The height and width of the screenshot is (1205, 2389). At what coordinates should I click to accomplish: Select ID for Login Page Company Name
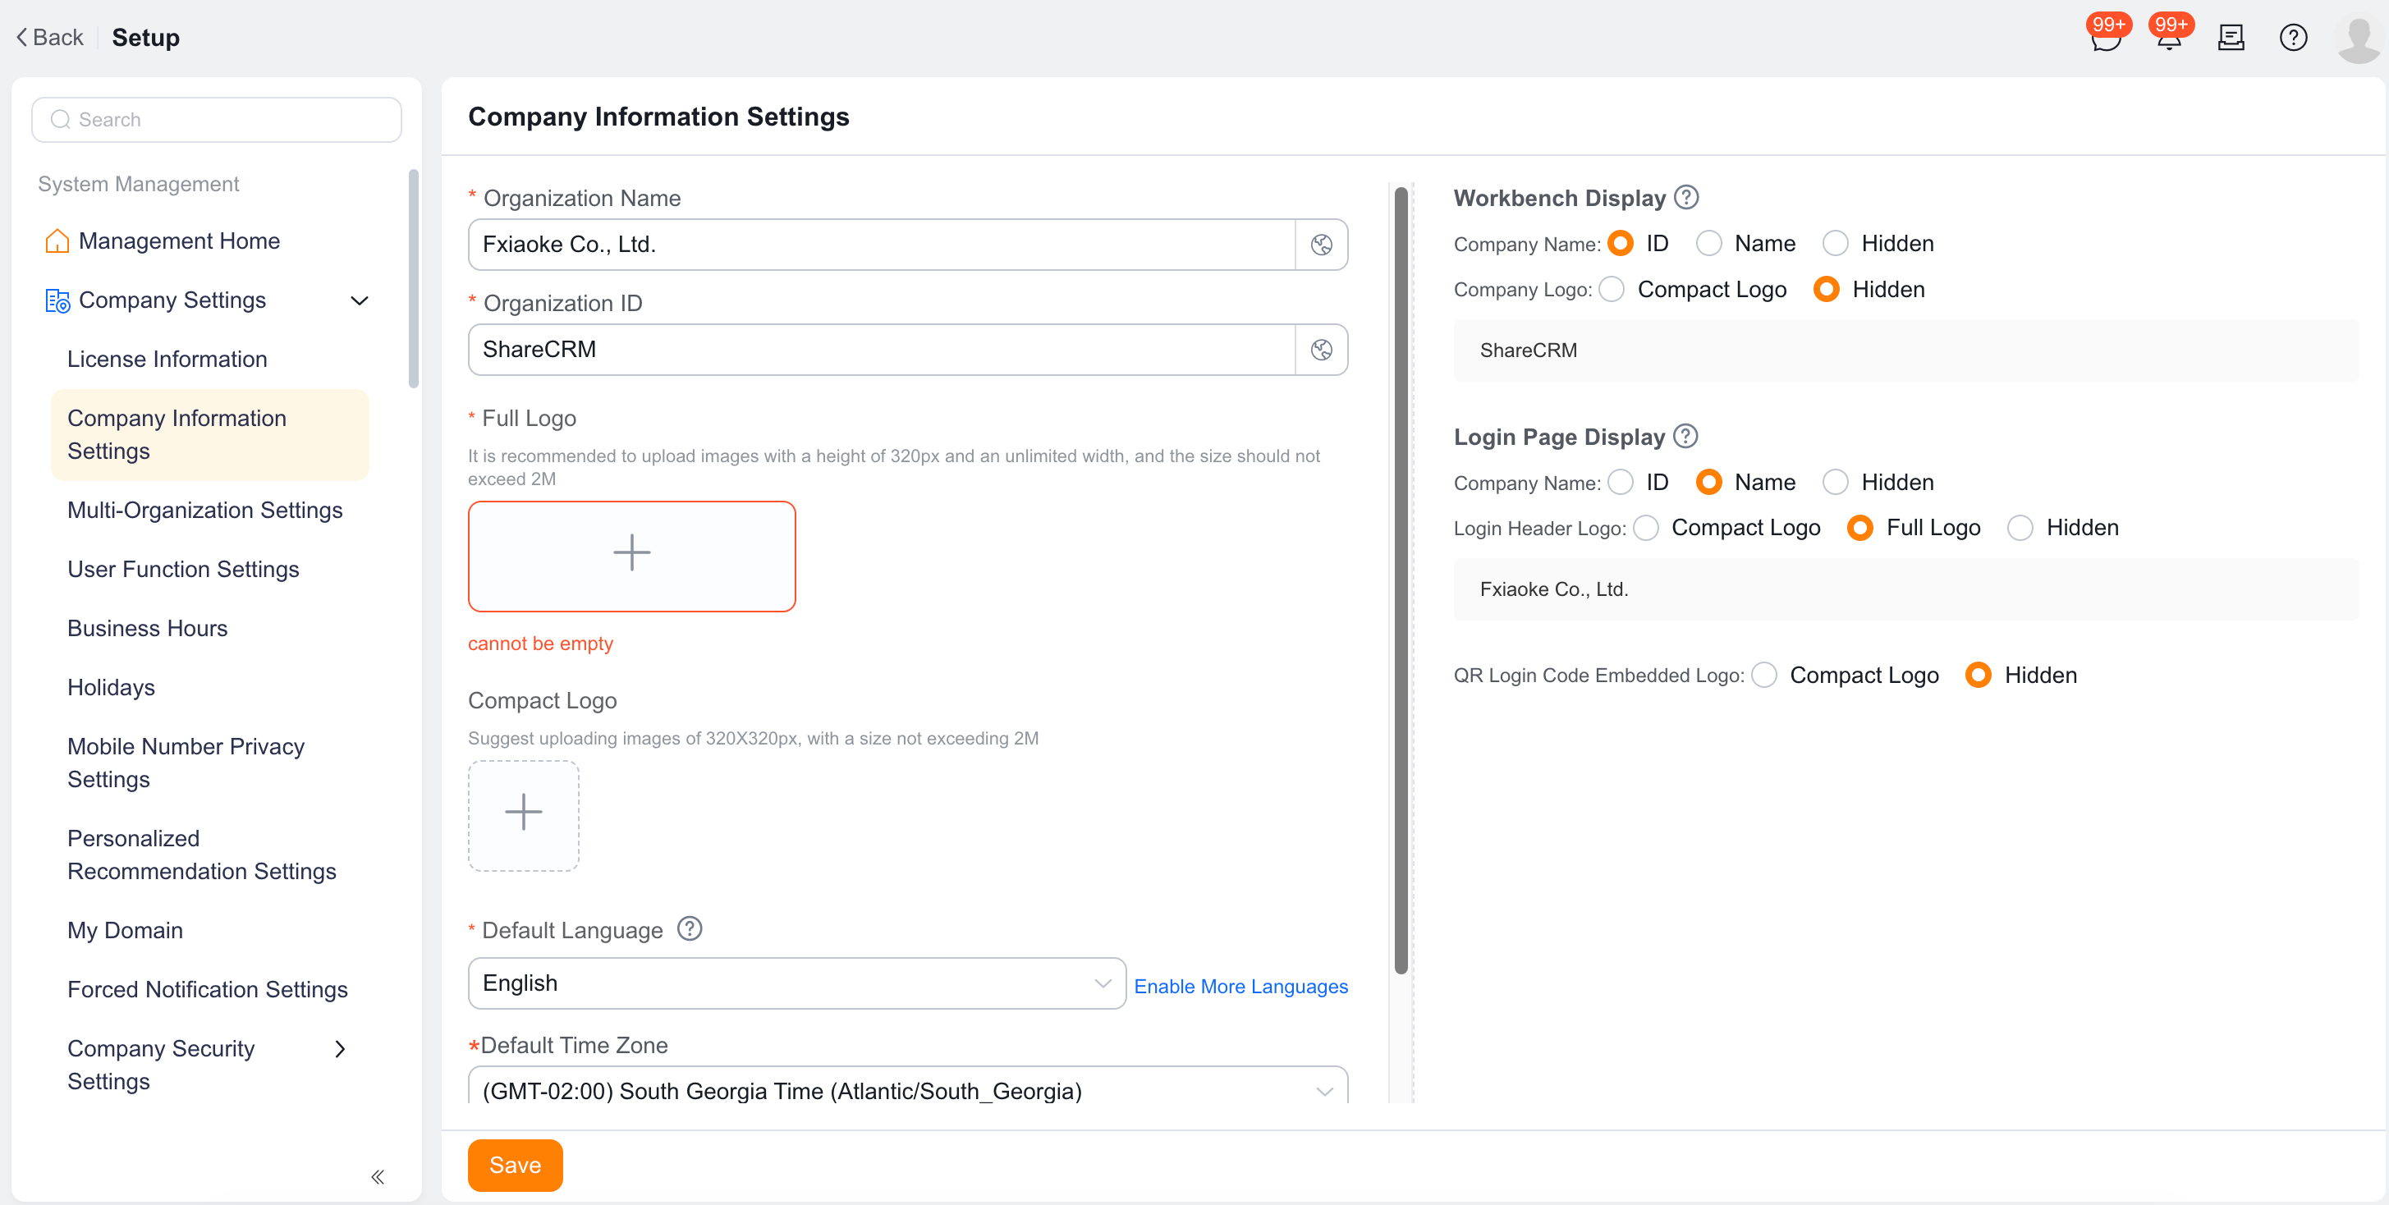[1621, 482]
